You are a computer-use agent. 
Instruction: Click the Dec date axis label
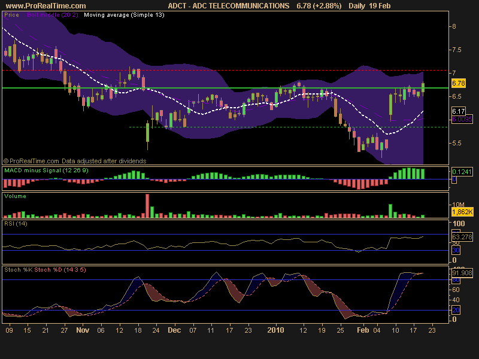click(174, 330)
